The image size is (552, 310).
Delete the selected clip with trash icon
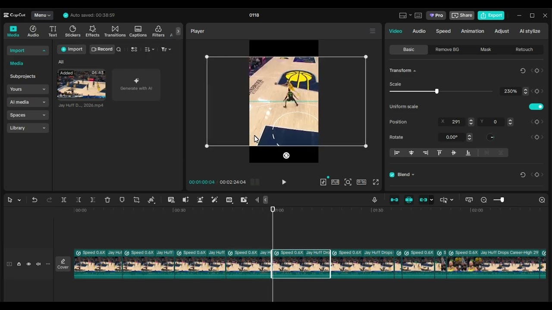click(107, 200)
